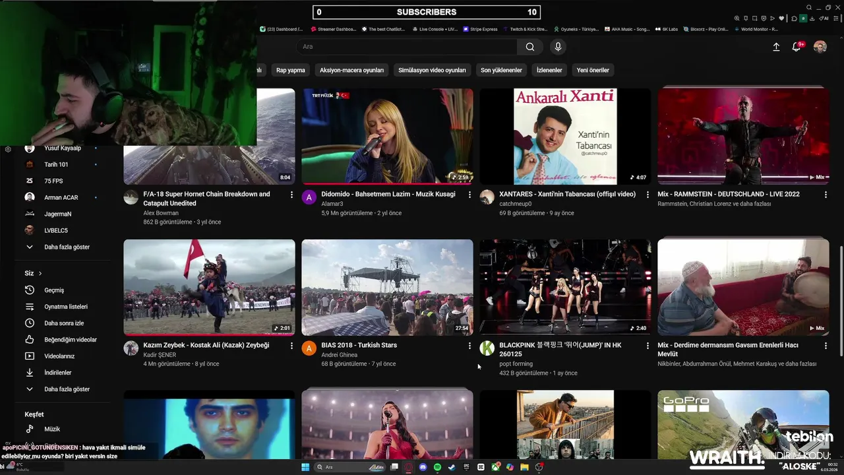
Task: Open the Stripe Express bookmark
Action: (x=480, y=29)
